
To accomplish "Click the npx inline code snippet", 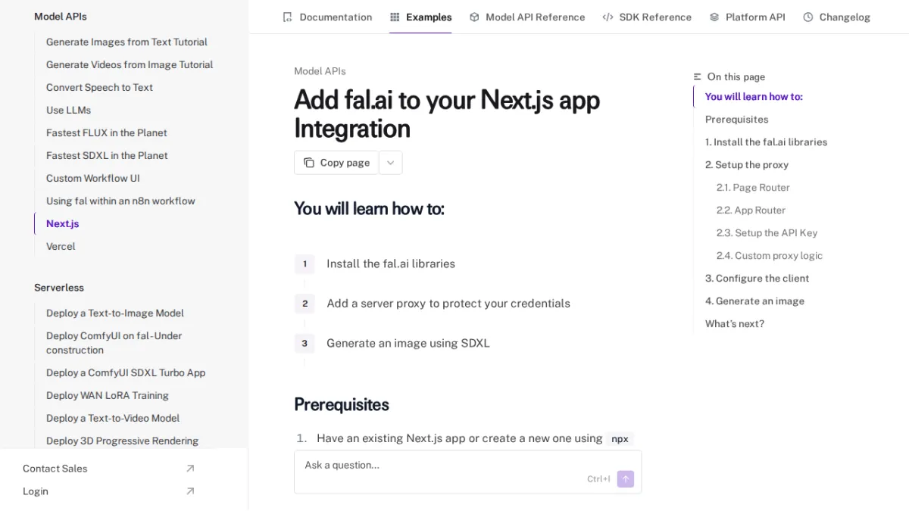I will click(620, 438).
